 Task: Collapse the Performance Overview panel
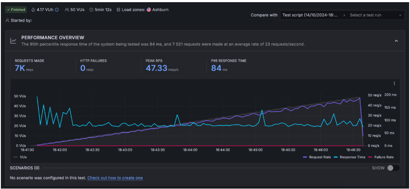click(396, 41)
